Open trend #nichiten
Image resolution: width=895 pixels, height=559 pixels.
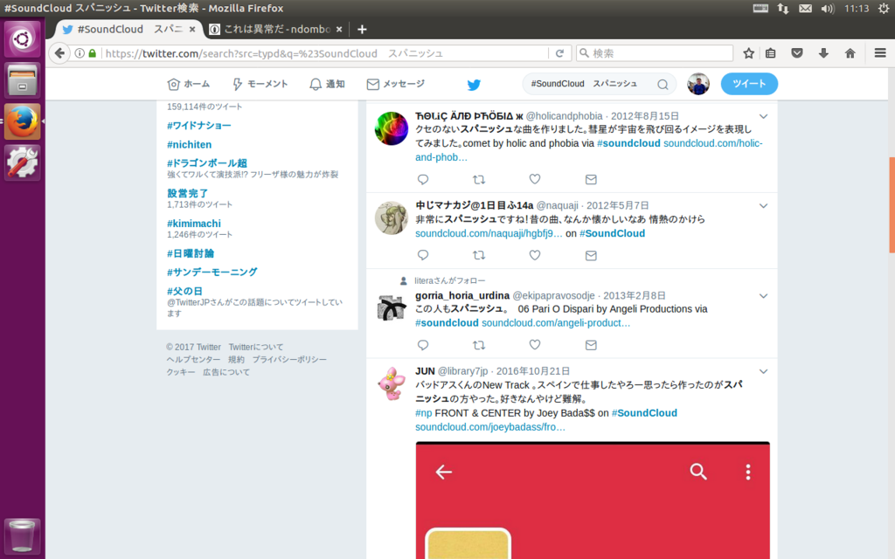coord(189,145)
